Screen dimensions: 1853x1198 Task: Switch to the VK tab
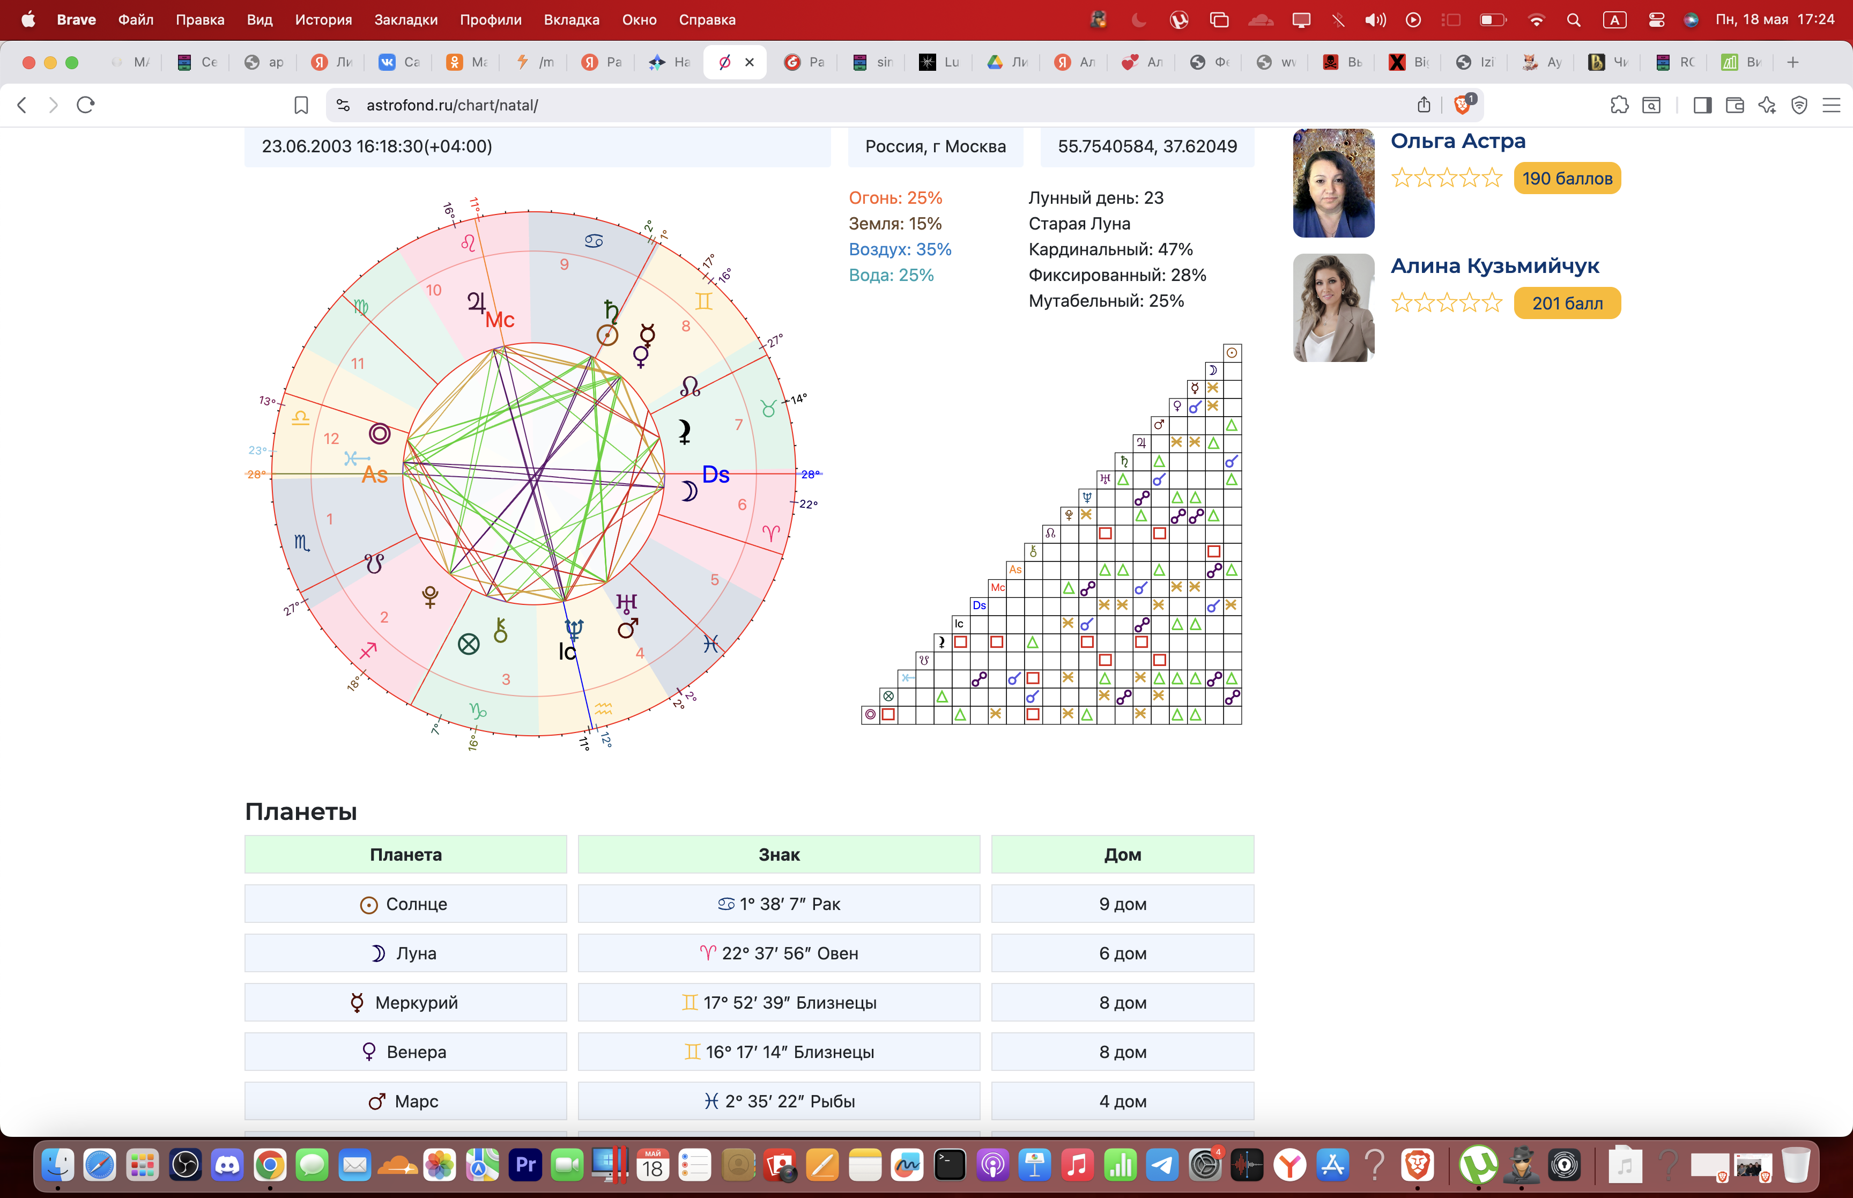399,62
